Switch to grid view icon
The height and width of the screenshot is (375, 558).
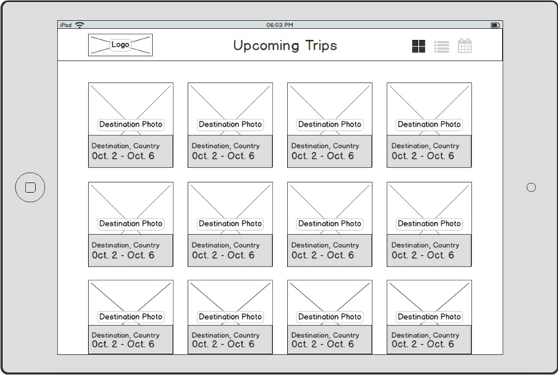(418, 47)
